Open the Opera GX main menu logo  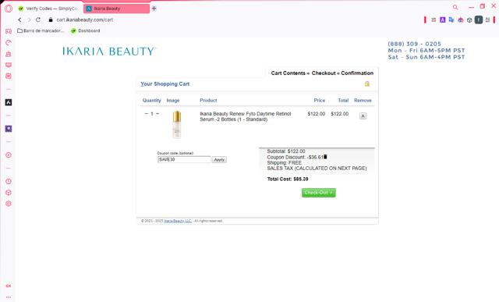[x=9, y=9]
